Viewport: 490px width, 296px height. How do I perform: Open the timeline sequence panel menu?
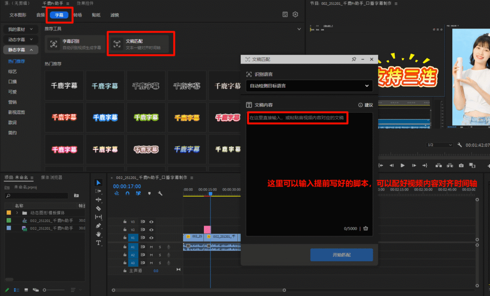tap(191, 178)
